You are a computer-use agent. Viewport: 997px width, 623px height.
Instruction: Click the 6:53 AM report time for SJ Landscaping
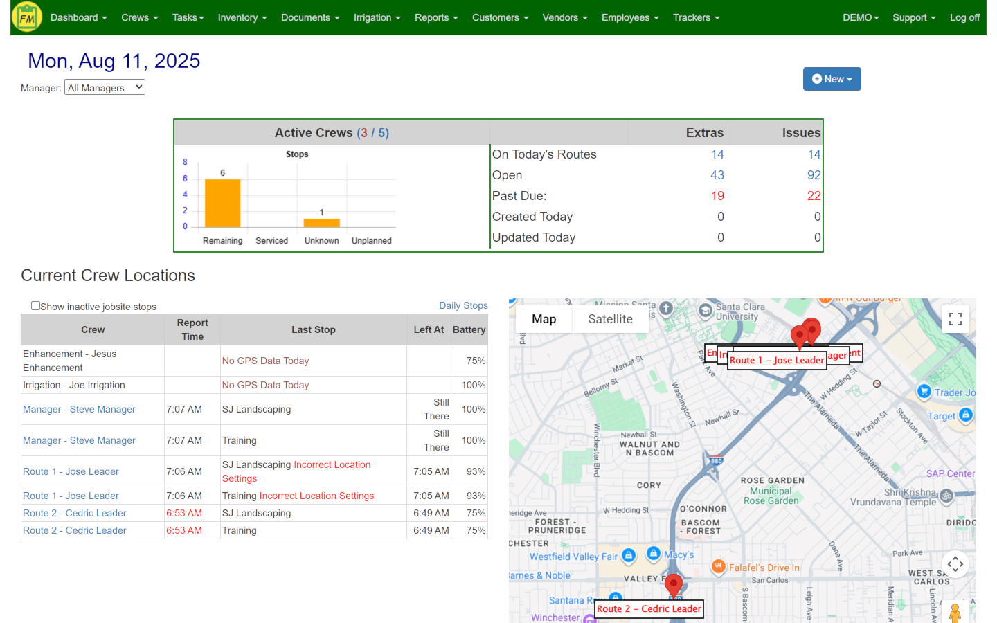click(x=184, y=513)
